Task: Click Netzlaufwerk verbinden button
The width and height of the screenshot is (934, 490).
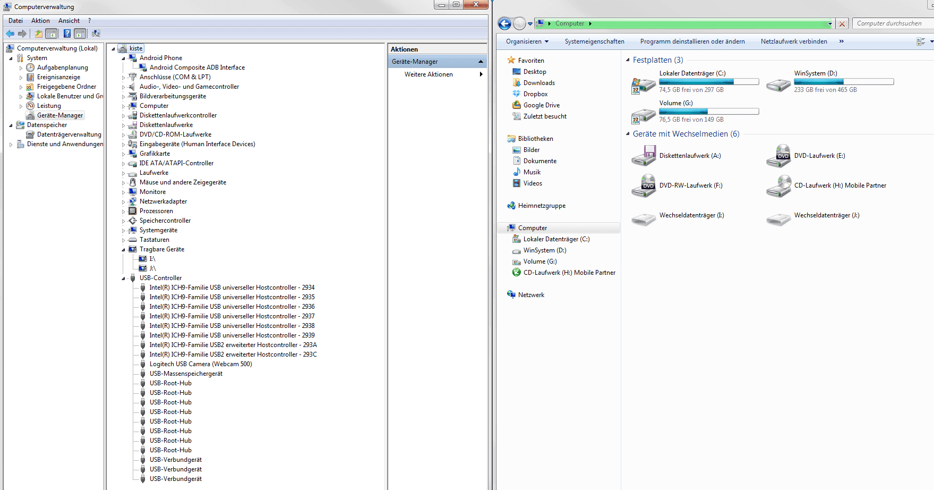Action: point(794,41)
